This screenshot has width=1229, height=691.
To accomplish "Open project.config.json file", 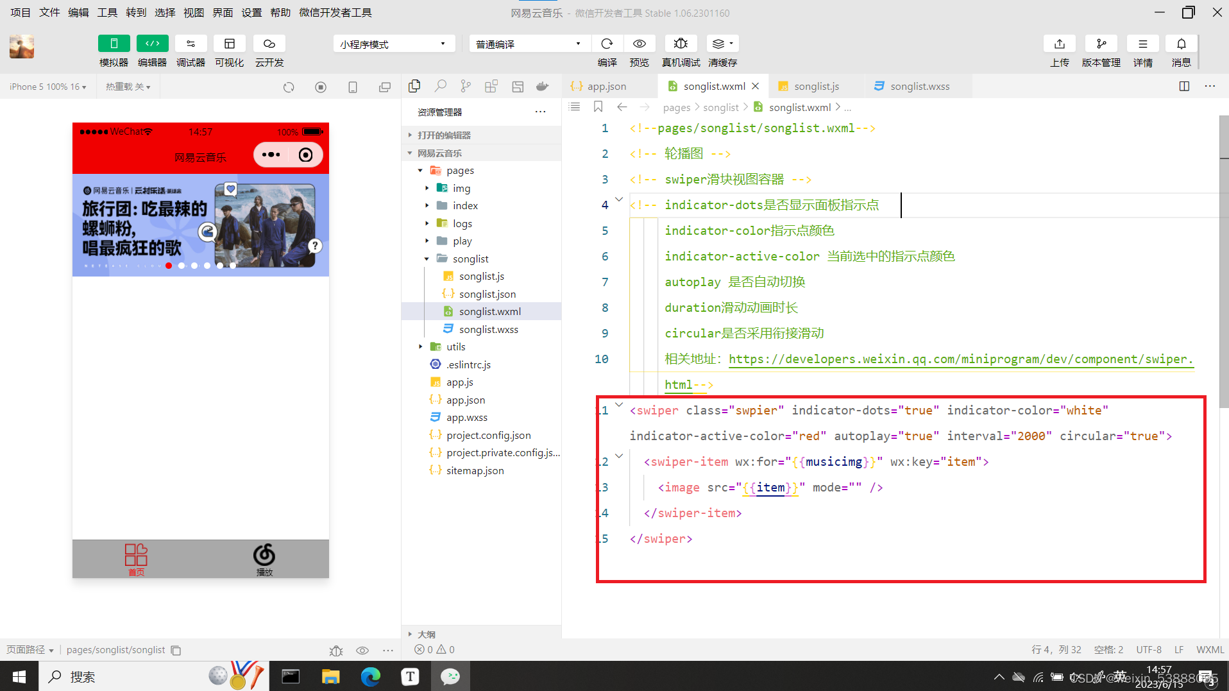I will coord(481,435).
